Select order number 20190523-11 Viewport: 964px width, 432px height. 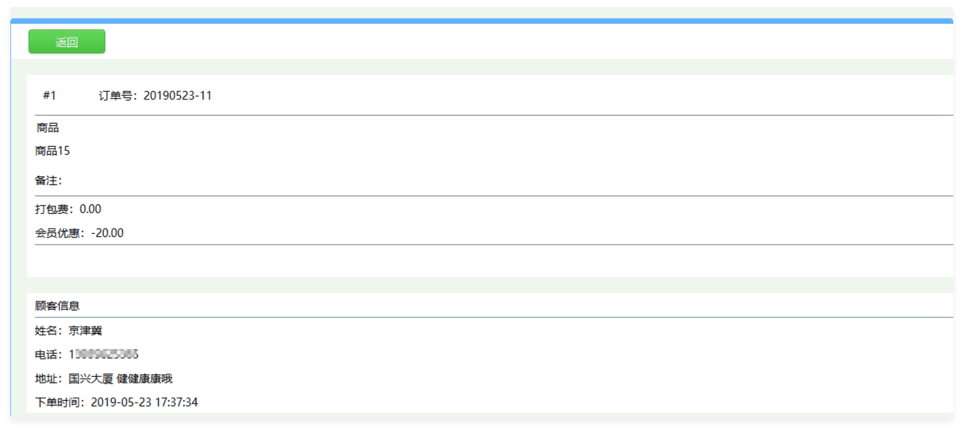point(177,95)
